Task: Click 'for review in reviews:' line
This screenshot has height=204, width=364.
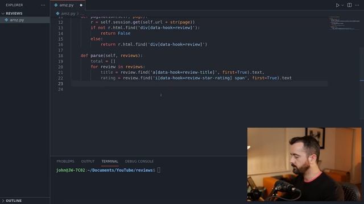Action: pyautogui.click(x=118, y=67)
